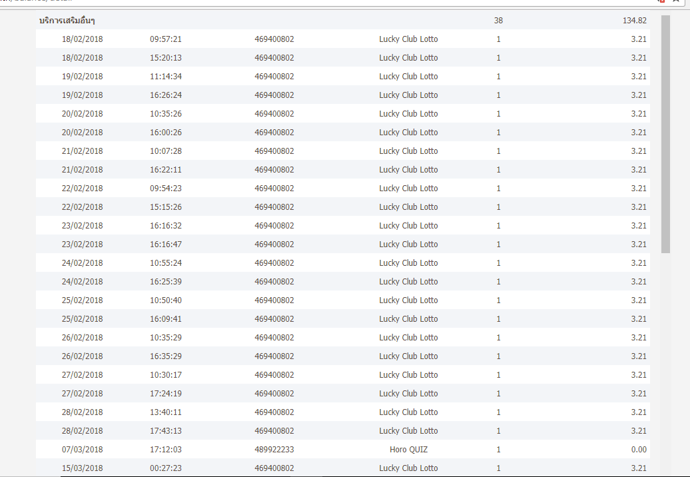
Task: Click the time 10:07:28
Action: coord(166,151)
